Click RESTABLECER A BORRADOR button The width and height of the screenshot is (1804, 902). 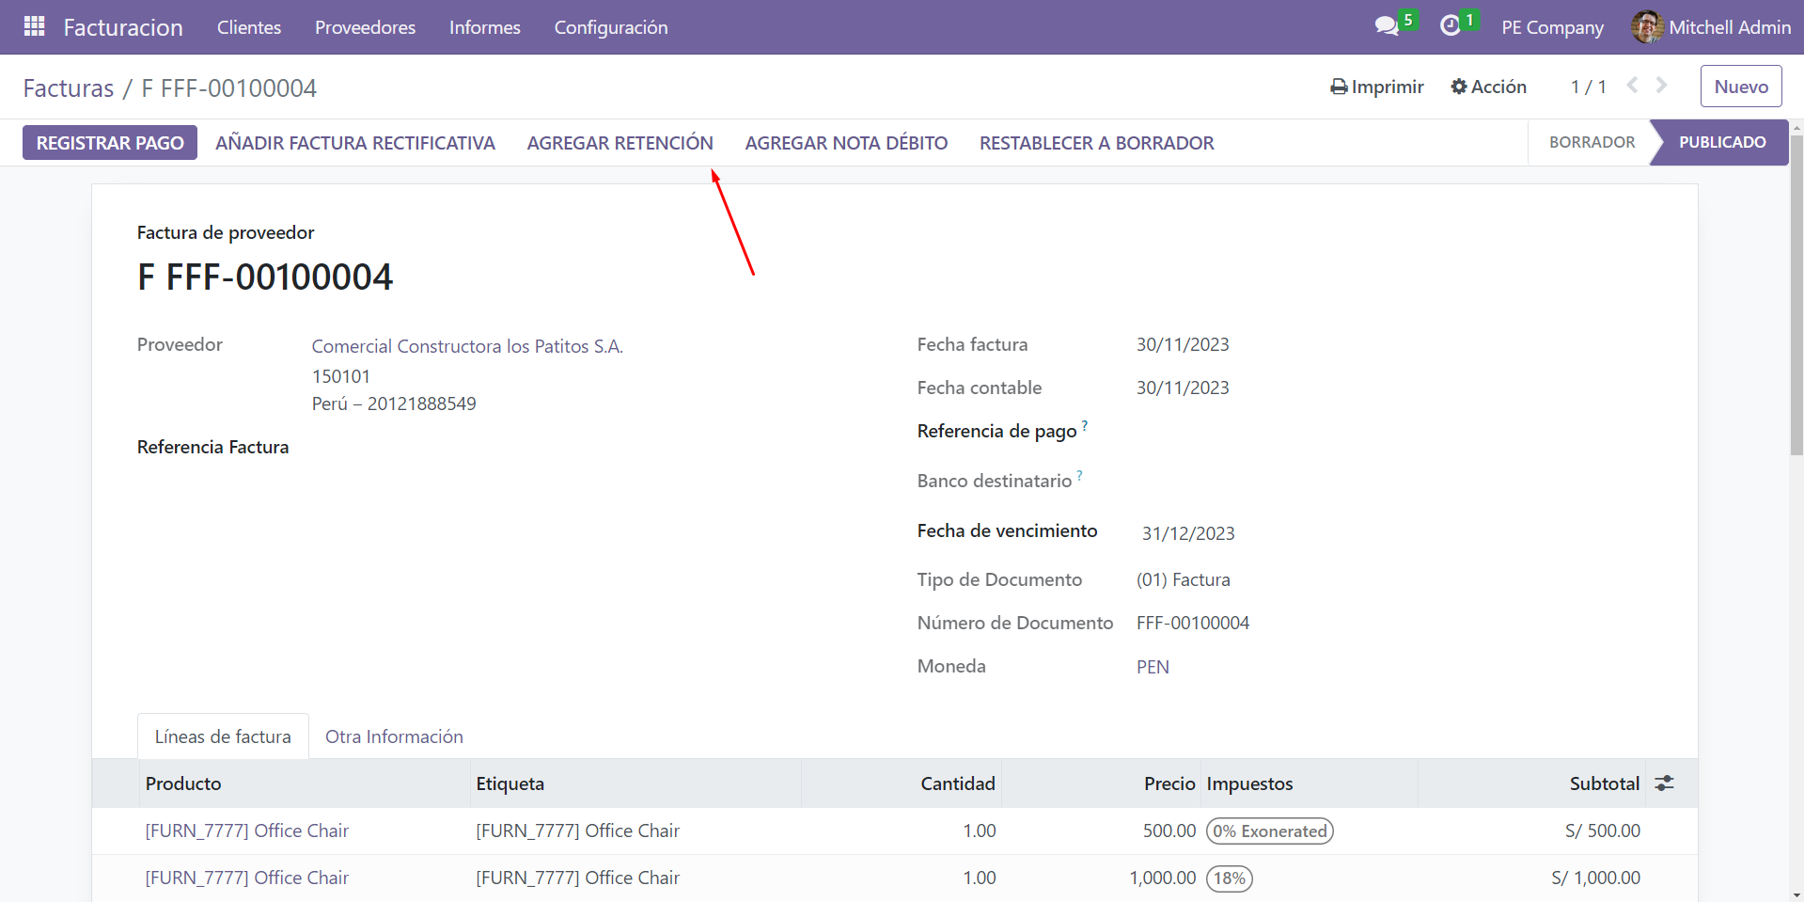click(1097, 143)
